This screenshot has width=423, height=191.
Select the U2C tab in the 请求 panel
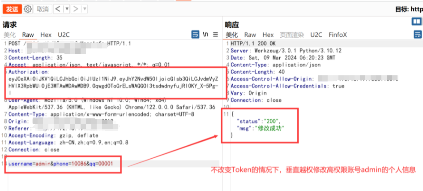[x=64, y=35]
